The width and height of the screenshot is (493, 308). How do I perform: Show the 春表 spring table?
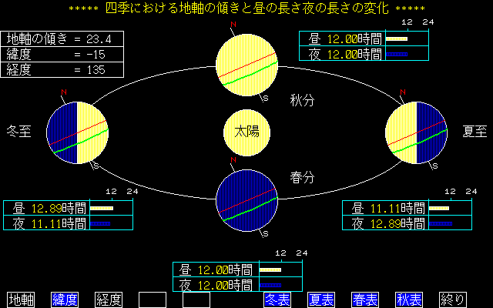364,300
